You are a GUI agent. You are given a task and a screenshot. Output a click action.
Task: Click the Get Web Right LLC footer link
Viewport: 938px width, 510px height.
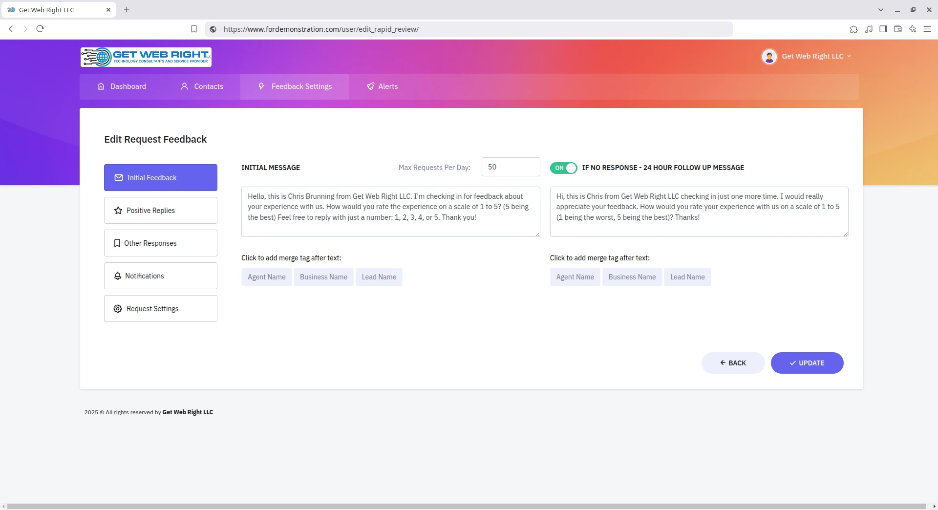pos(188,412)
